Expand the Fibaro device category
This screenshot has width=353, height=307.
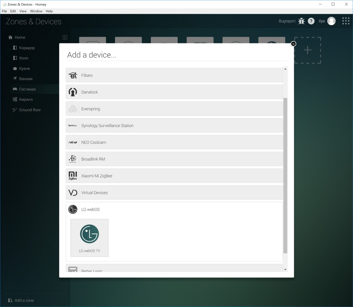click(174, 75)
